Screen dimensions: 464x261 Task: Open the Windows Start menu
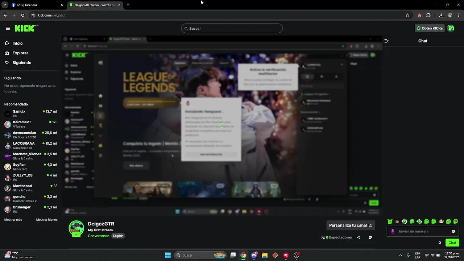(168, 255)
